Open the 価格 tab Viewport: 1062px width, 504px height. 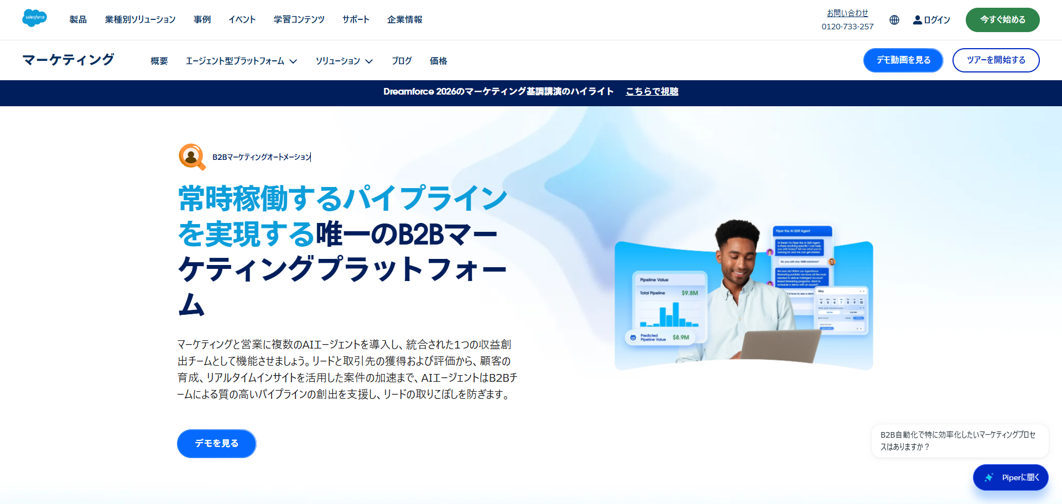(x=439, y=61)
